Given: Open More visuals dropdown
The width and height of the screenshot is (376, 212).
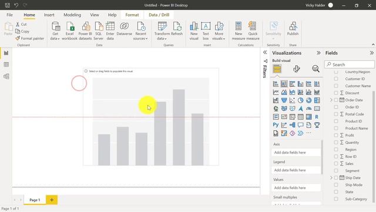Looking at the screenshot, I should (x=219, y=31).
